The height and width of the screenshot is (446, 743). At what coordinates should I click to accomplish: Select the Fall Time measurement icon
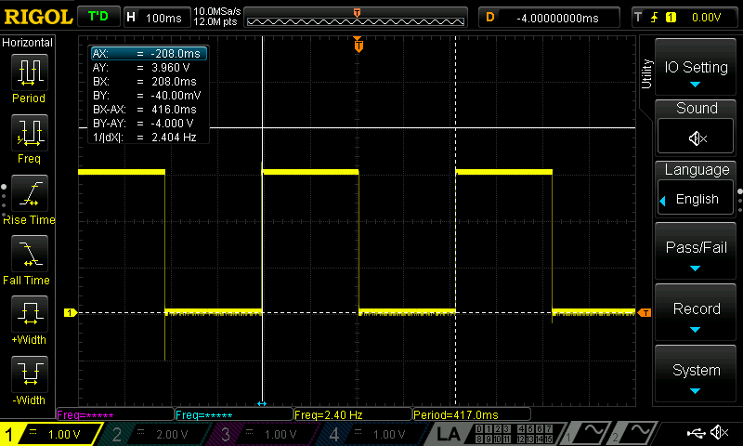(30, 254)
